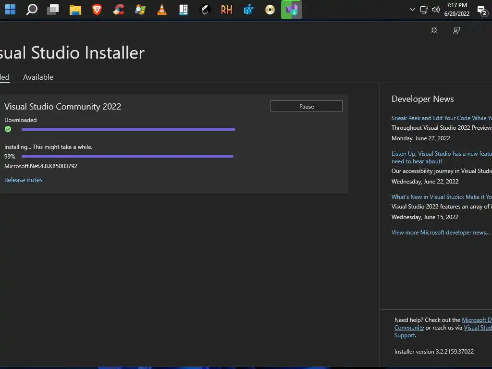Screen dimensions: 492x369
Task: Open the gold disc icon app
Action: click(270, 10)
